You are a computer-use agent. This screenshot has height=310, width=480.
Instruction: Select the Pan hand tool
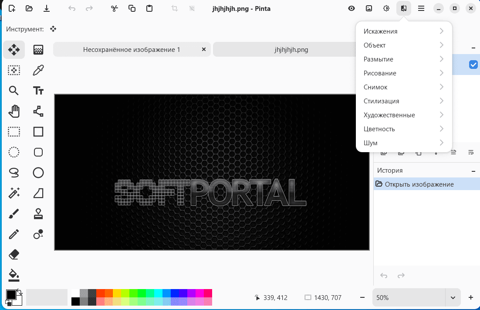(x=14, y=111)
